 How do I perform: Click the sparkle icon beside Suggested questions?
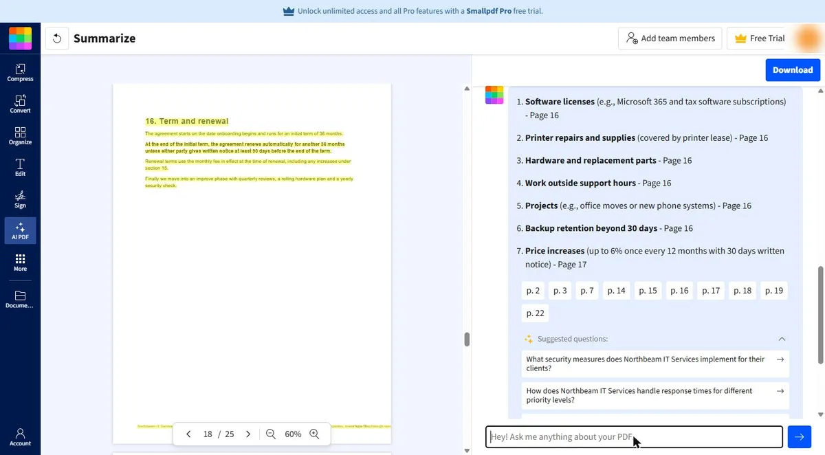529,339
